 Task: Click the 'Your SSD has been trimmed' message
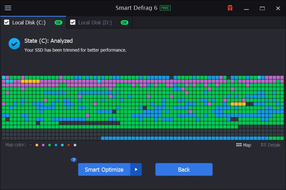pyautogui.click(x=75, y=50)
